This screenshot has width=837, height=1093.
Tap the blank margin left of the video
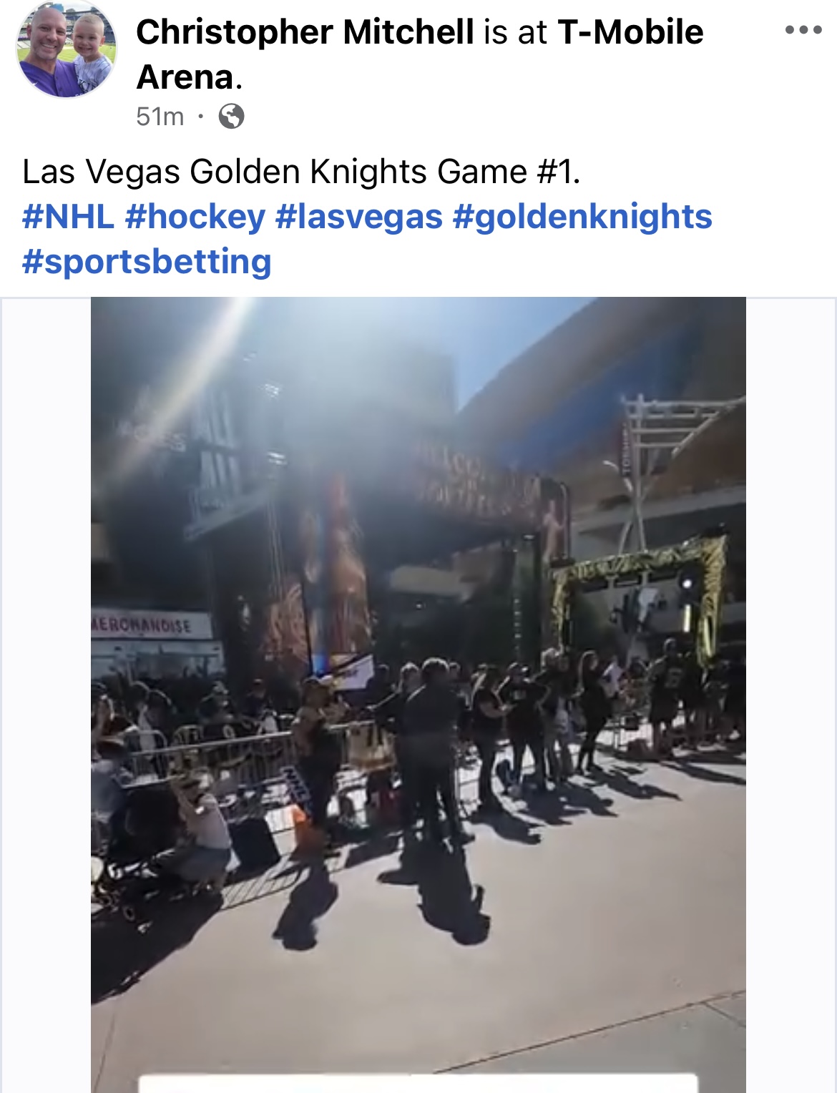click(x=46, y=695)
